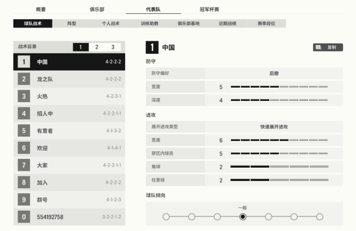Open the 个人战术 sub-tab
356x231 pixels.
pos(110,23)
